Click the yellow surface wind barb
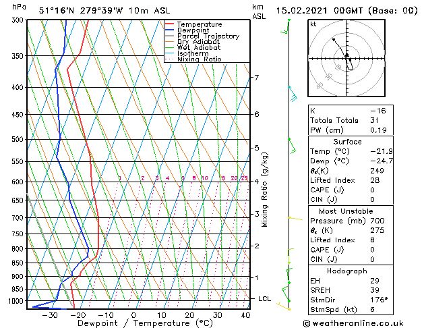This screenshot has height=328, width=424. (x=283, y=306)
